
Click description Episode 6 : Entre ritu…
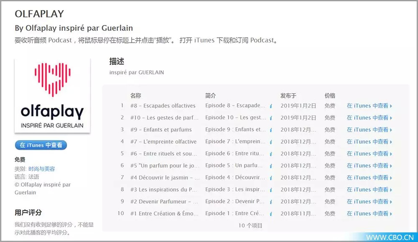235,153
